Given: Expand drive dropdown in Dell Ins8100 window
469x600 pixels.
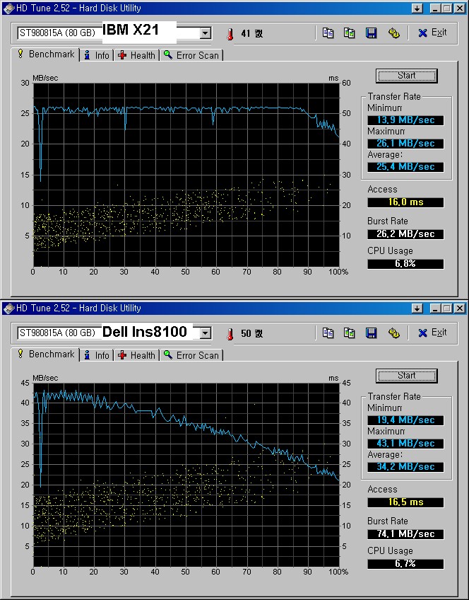Looking at the screenshot, I should [x=205, y=333].
